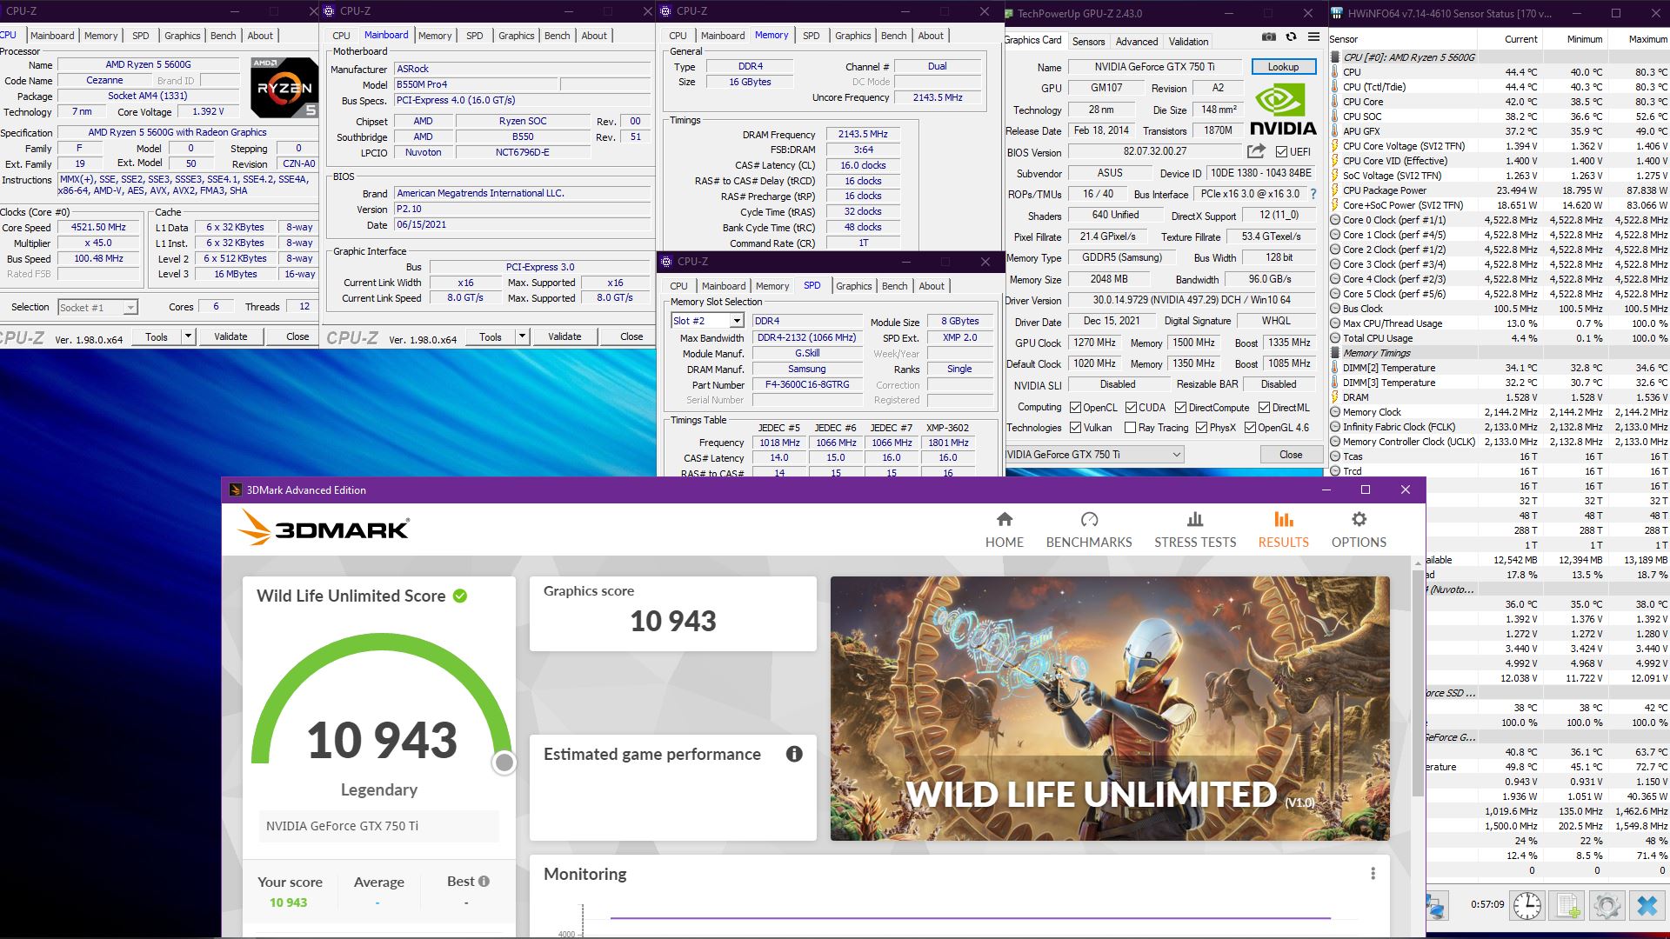The height and width of the screenshot is (939, 1670).
Task: Toggle DirectCompute checkbox
Action: click(1180, 407)
